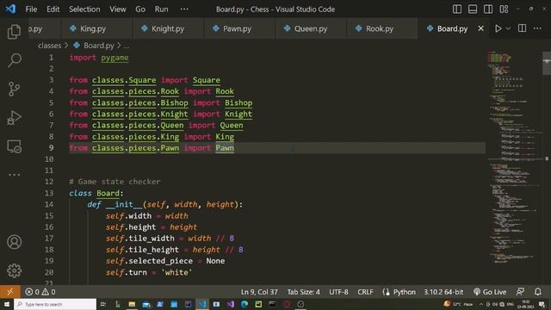Open the Run menu
This screenshot has height=310, width=551.
tap(161, 9)
